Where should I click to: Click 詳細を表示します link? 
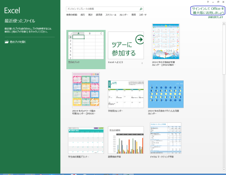(x=216, y=17)
